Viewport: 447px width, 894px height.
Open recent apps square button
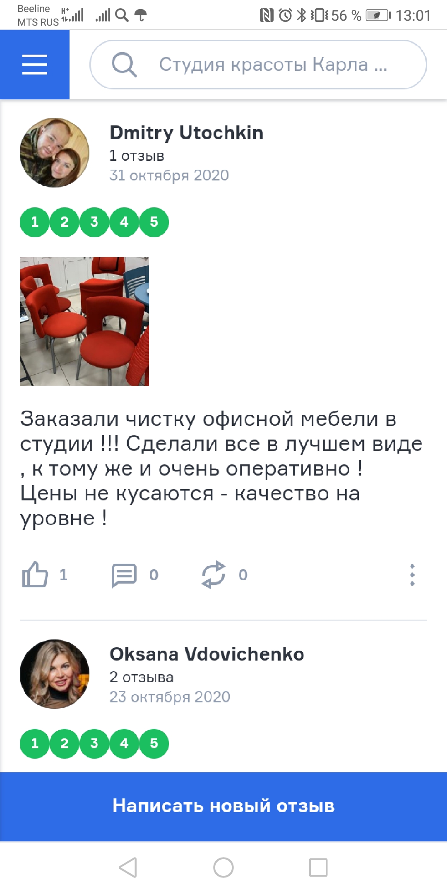[318, 867]
